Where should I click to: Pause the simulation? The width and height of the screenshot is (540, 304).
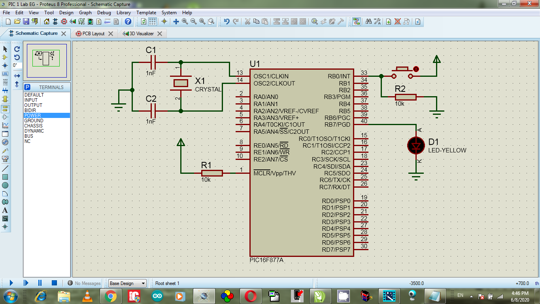(40, 283)
